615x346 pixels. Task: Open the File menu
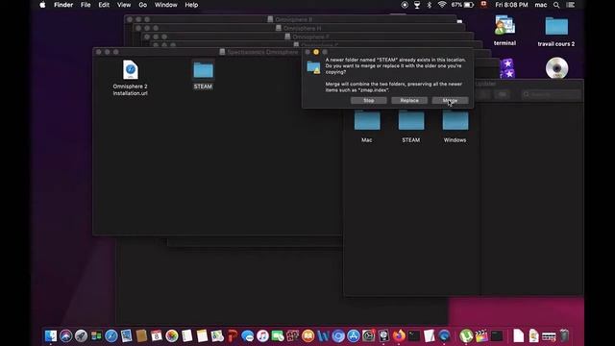(x=86, y=5)
